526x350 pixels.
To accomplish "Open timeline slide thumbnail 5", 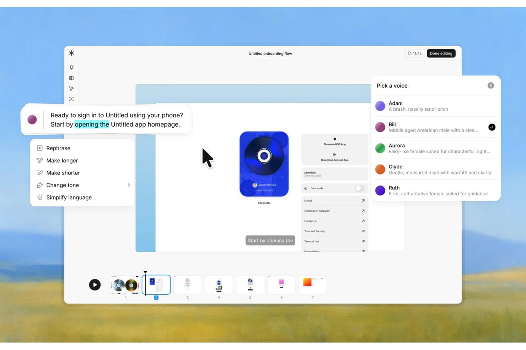I will click(250, 285).
